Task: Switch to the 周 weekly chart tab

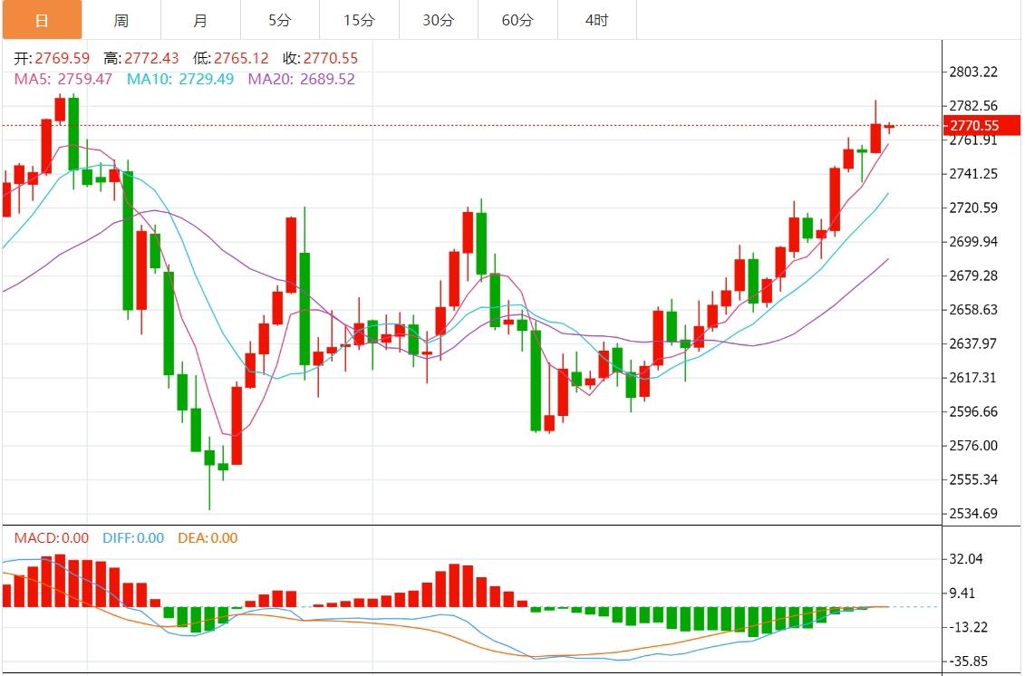Action: (122, 19)
